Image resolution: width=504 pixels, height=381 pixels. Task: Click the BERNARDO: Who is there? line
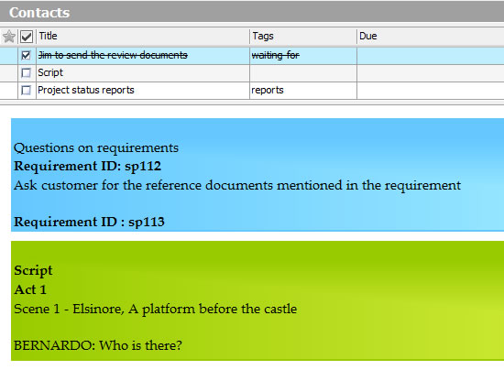98,345
